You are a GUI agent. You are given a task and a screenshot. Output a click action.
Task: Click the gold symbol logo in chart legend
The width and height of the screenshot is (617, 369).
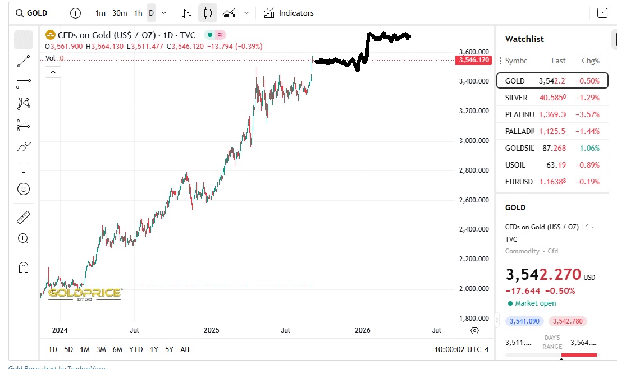51,35
